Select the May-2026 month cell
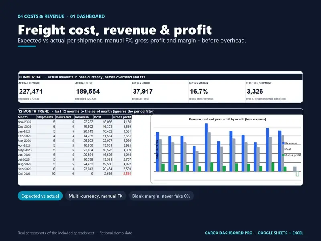This screenshot has width=321, height=241. pos(27,150)
